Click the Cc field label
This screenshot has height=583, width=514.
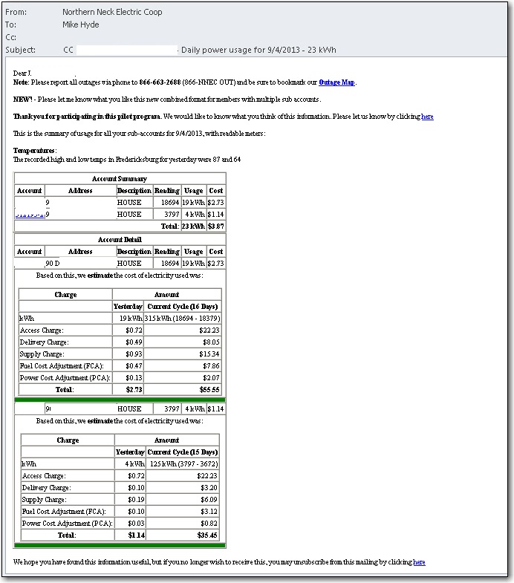[10, 37]
